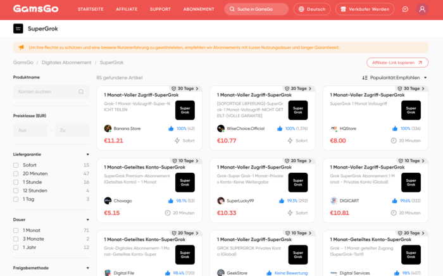Expand 30 Tage guarantee on Banana Store card
Viewport: 443px width, 276px height.
tap(185, 89)
